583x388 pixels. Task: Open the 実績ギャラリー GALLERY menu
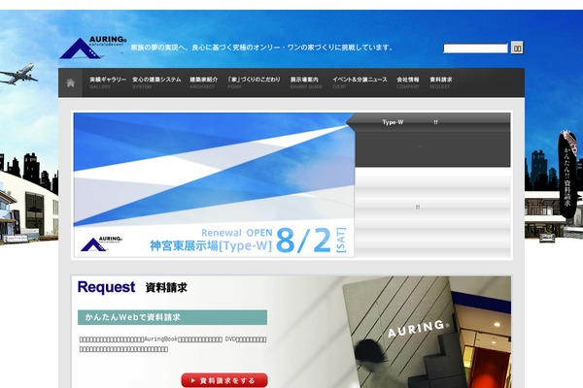[108, 82]
